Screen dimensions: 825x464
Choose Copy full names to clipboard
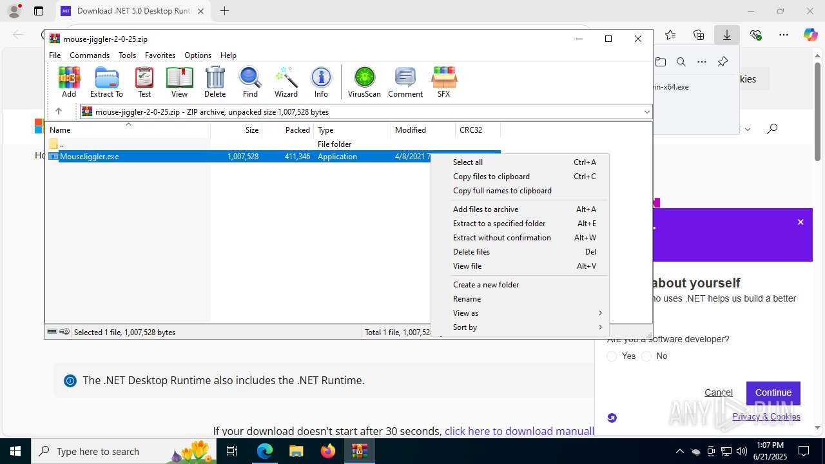point(520,191)
